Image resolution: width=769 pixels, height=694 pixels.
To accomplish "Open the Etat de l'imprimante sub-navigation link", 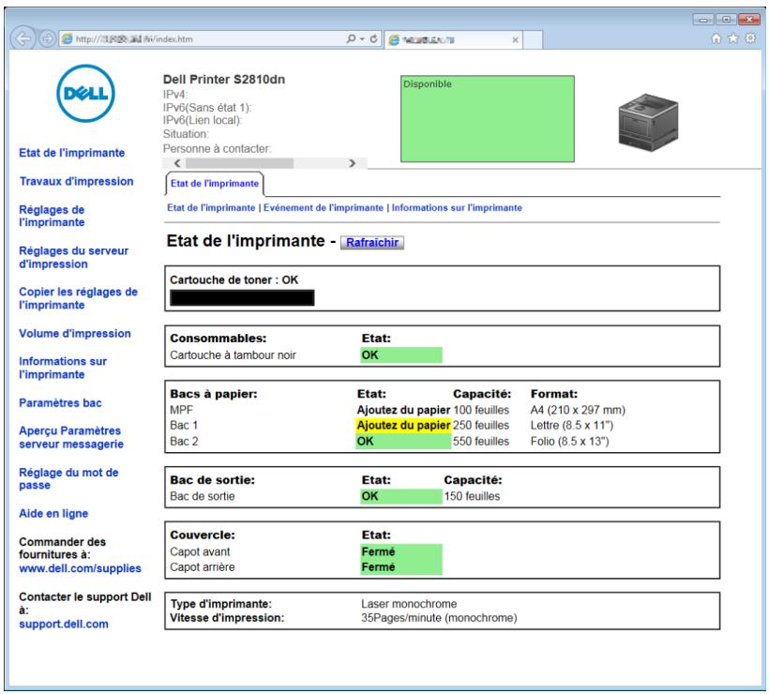I will click(211, 208).
